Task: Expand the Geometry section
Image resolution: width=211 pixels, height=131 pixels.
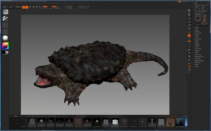Action: pos(197,31)
